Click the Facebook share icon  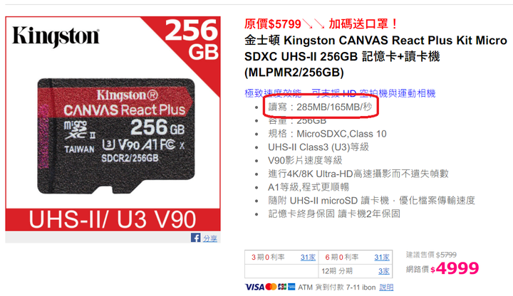coord(196,238)
